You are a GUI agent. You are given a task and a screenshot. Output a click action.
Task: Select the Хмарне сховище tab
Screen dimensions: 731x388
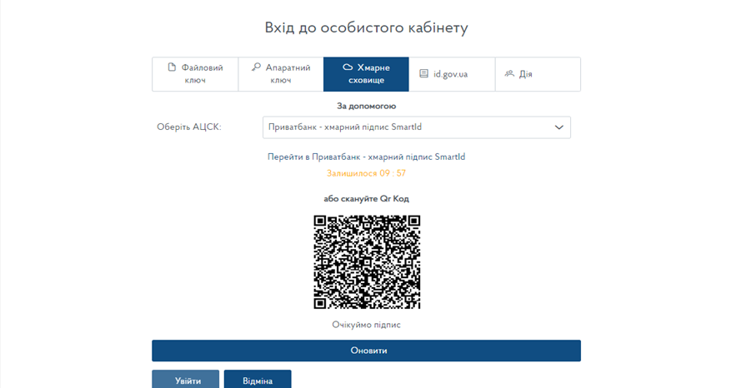pos(366,74)
